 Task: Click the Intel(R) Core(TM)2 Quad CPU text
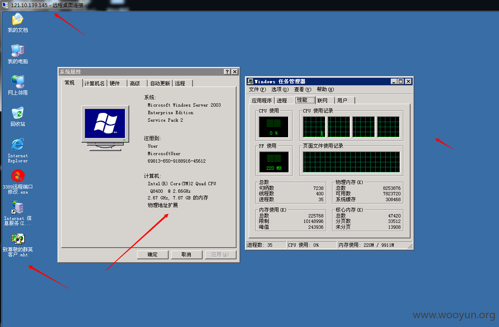pos(182,184)
